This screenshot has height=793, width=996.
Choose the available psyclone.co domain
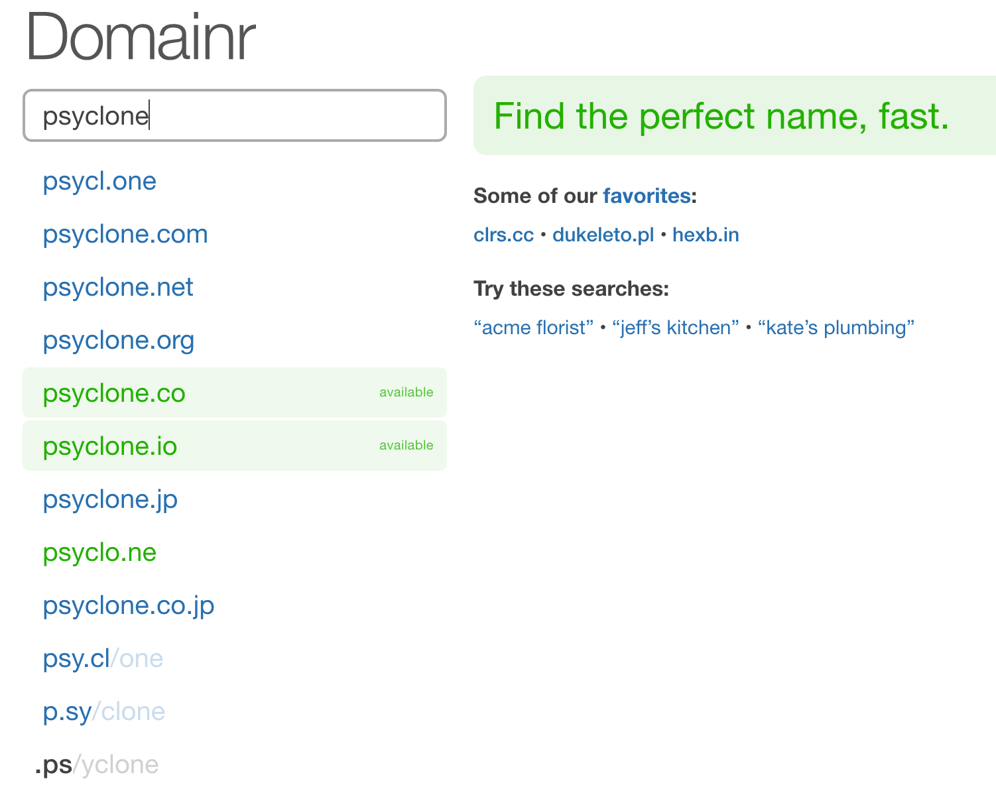pos(235,393)
